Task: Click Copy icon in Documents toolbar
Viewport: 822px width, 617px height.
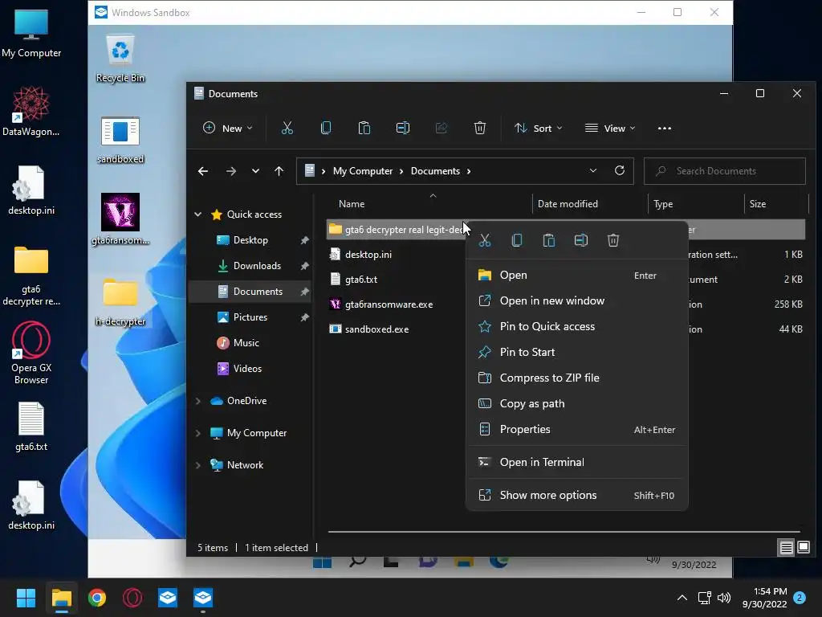Action: point(326,128)
